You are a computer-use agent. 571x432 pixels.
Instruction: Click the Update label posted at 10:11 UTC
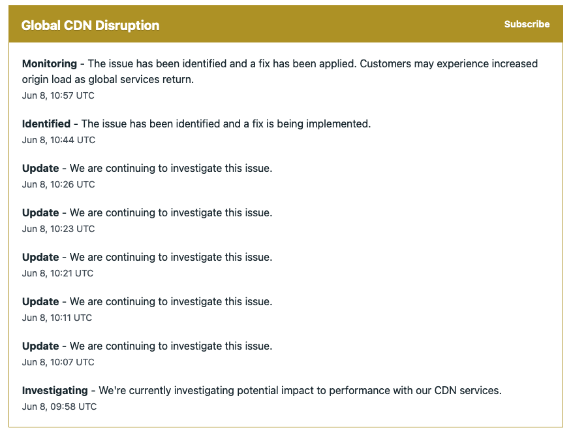point(40,301)
